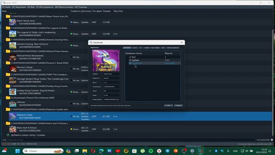Image resolution: width=275 pixels, height=155 pixels.
Task: Open the Мультиплеер menu
Action: (x=64, y=7)
